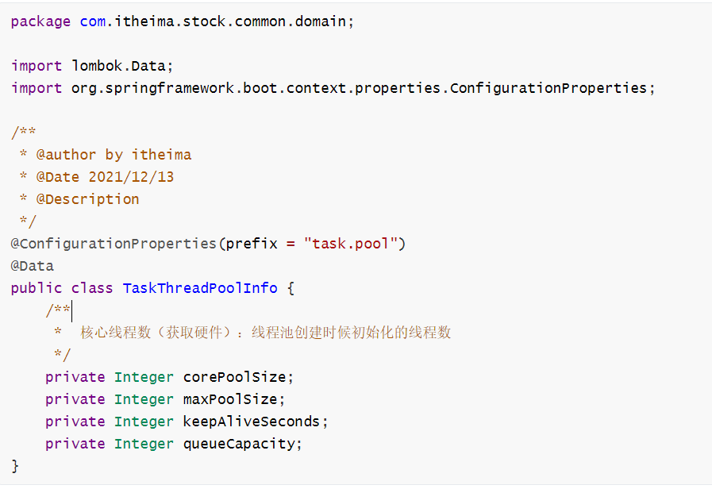Click the package keyword on first line

click(x=40, y=21)
